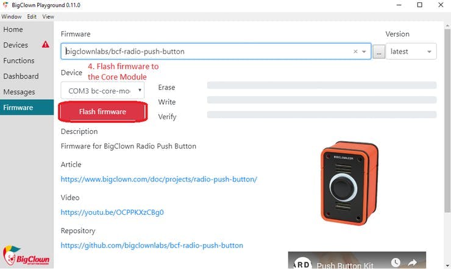
Task: Open the View menu
Action: click(48, 16)
